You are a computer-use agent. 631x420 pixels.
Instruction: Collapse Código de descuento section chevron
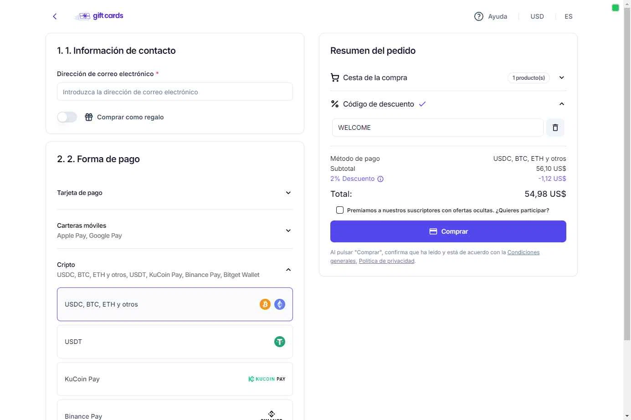click(562, 104)
